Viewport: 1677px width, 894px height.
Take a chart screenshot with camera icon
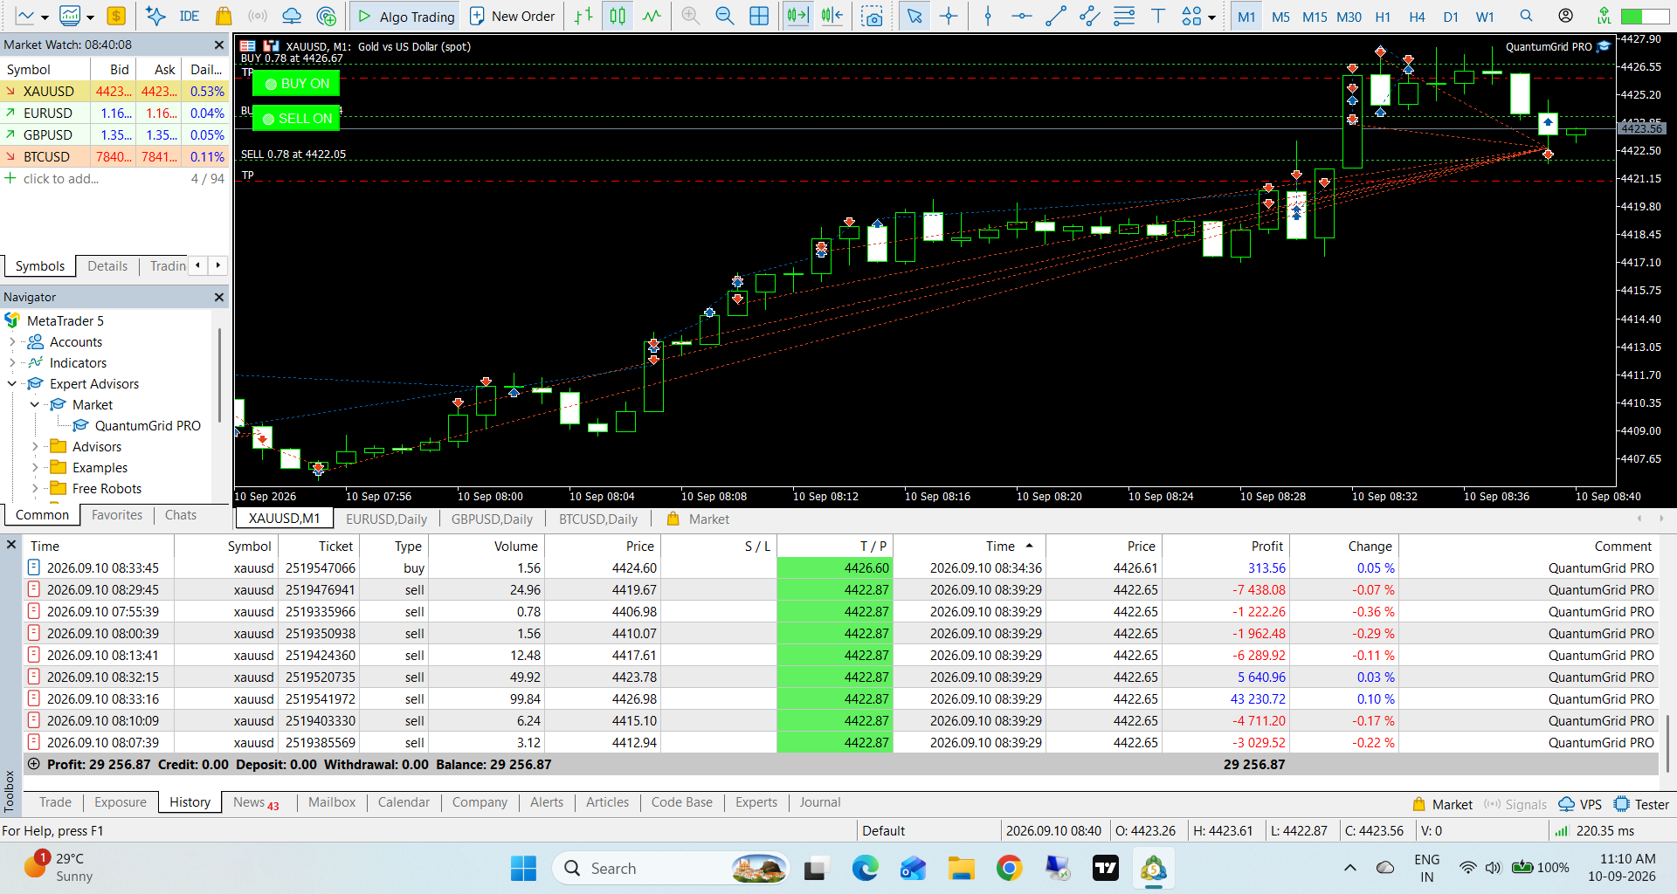click(871, 16)
